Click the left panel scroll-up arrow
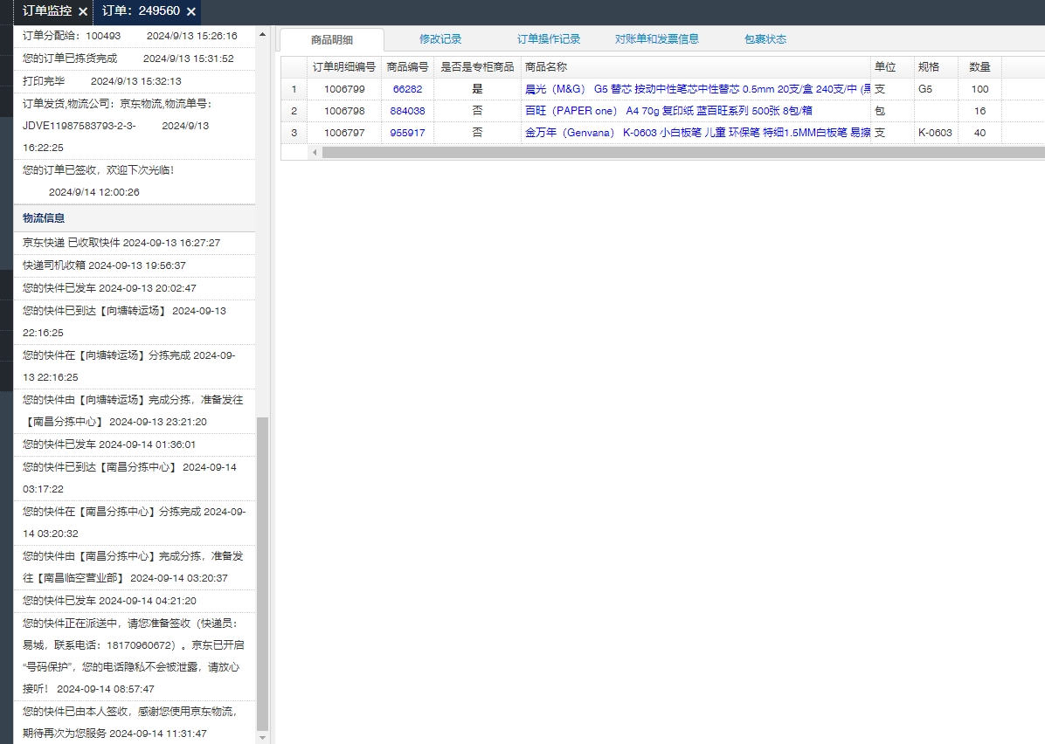The height and width of the screenshot is (744, 1045). tap(263, 33)
